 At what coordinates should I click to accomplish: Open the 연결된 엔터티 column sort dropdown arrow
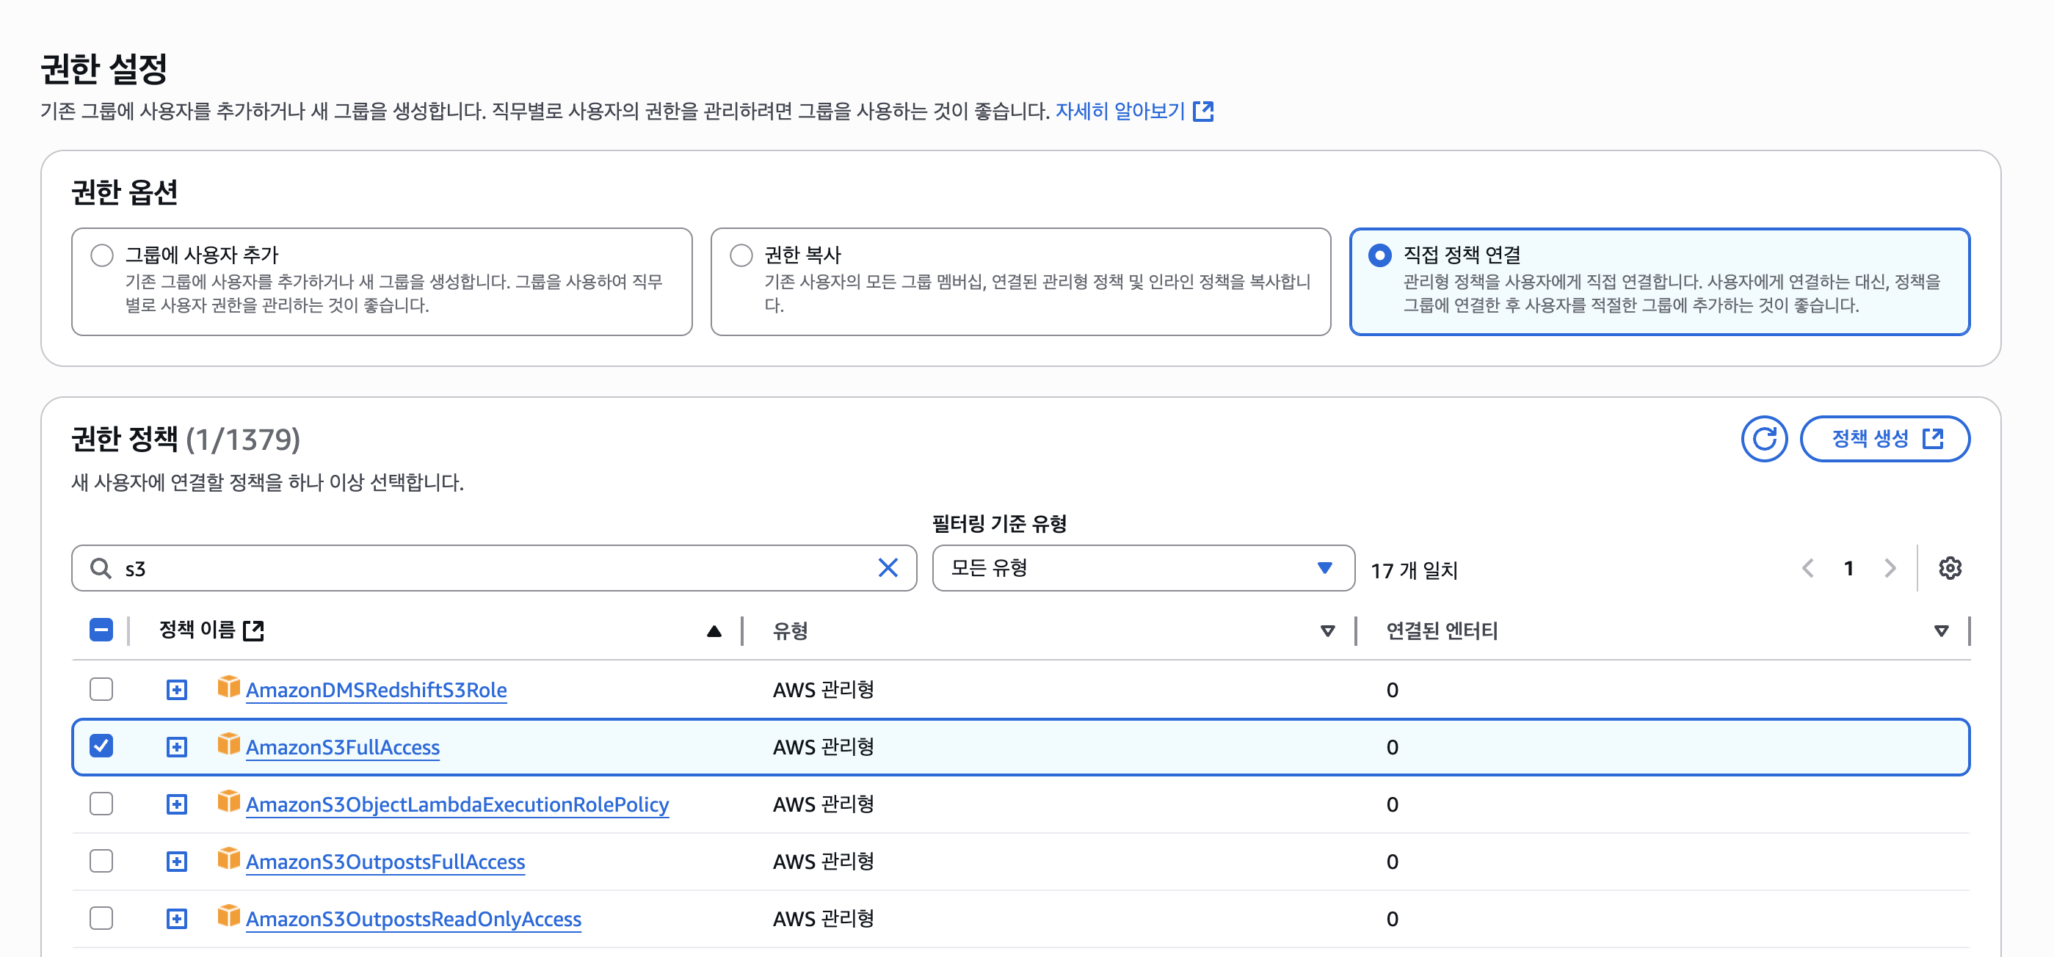point(1941,631)
